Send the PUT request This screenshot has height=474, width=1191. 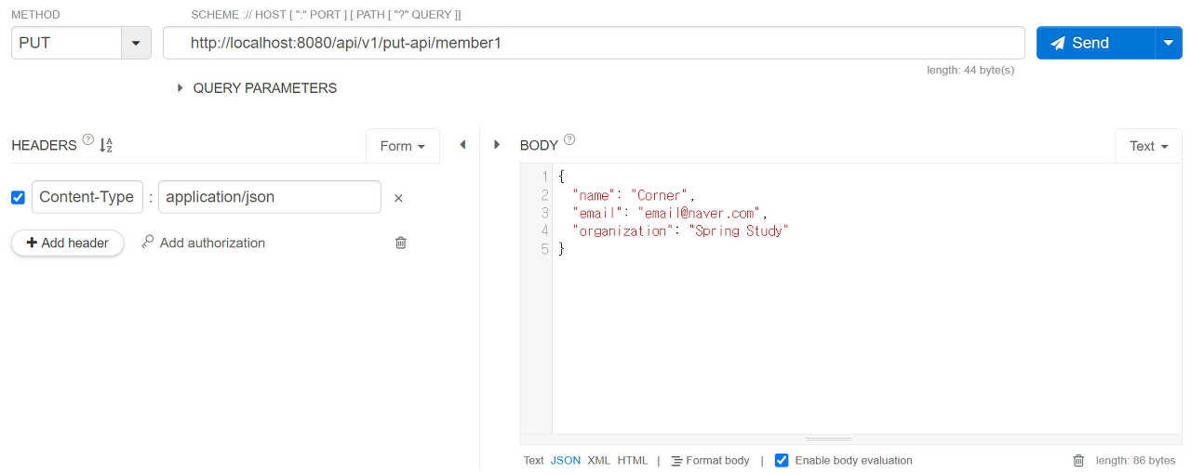[x=1096, y=43]
